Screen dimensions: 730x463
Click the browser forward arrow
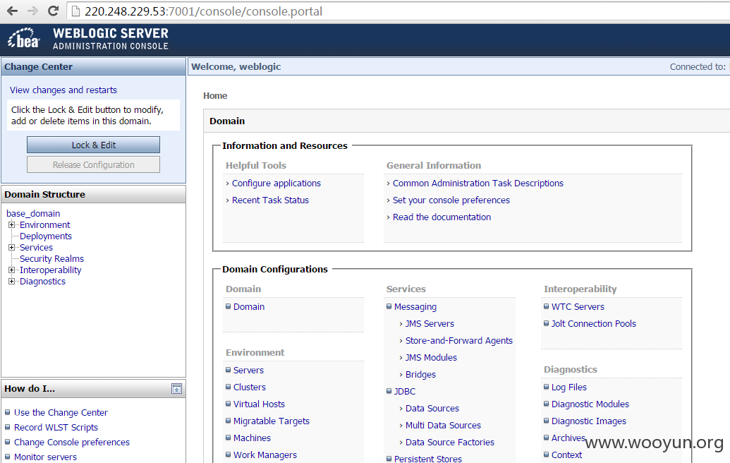[x=32, y=11]
